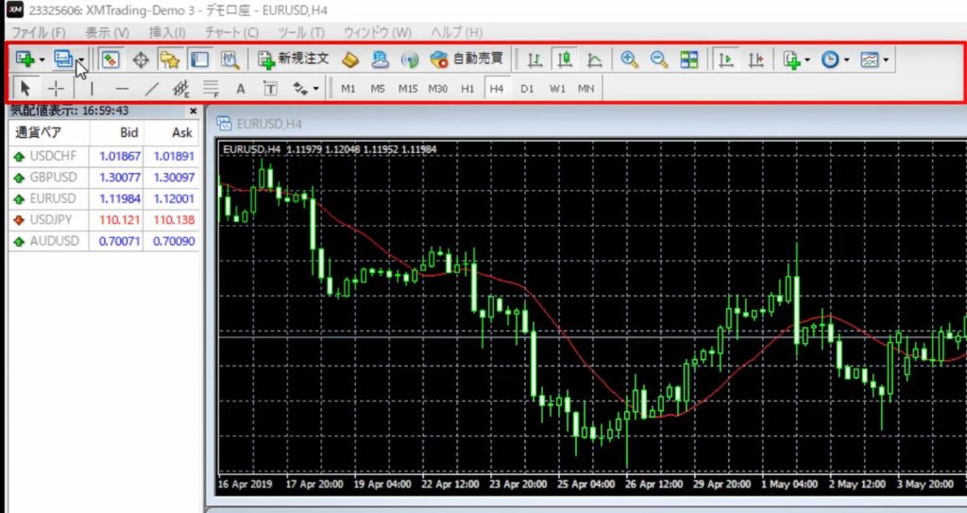Set timeframe to H1

pyautogui.click(x=467, y=89)
